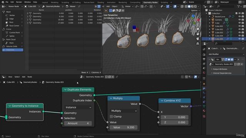246x138 pixels.
Task: Expand Output Attributes panel
Action: tap(220, 69)
